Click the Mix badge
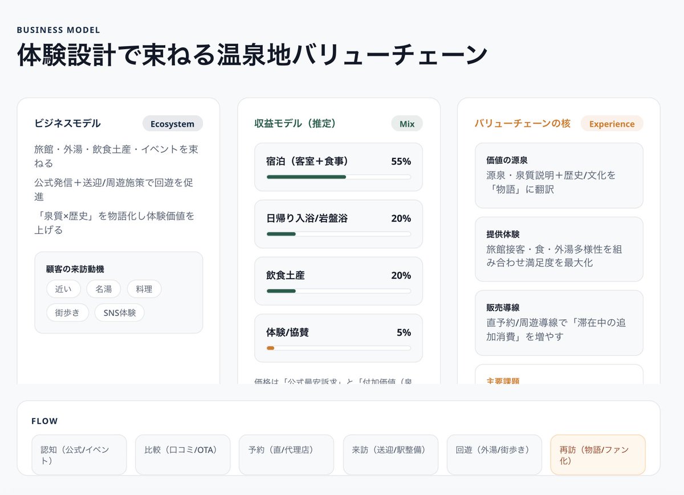The image size is (684, 495). point(407,124)
